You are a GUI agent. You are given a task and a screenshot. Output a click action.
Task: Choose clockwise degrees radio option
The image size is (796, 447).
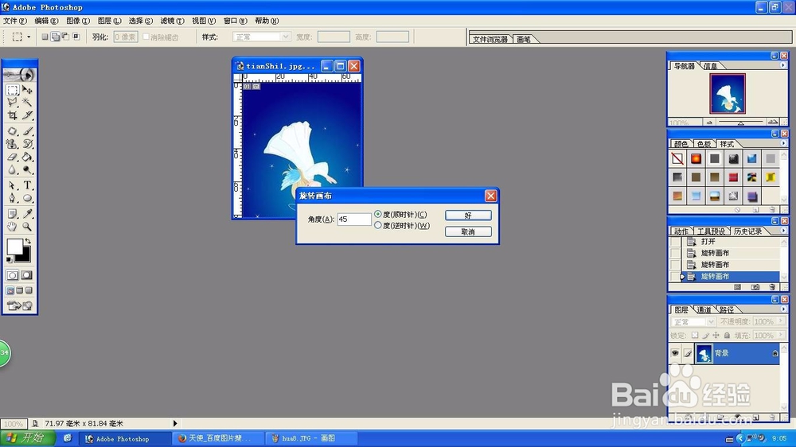click(378, 214)
